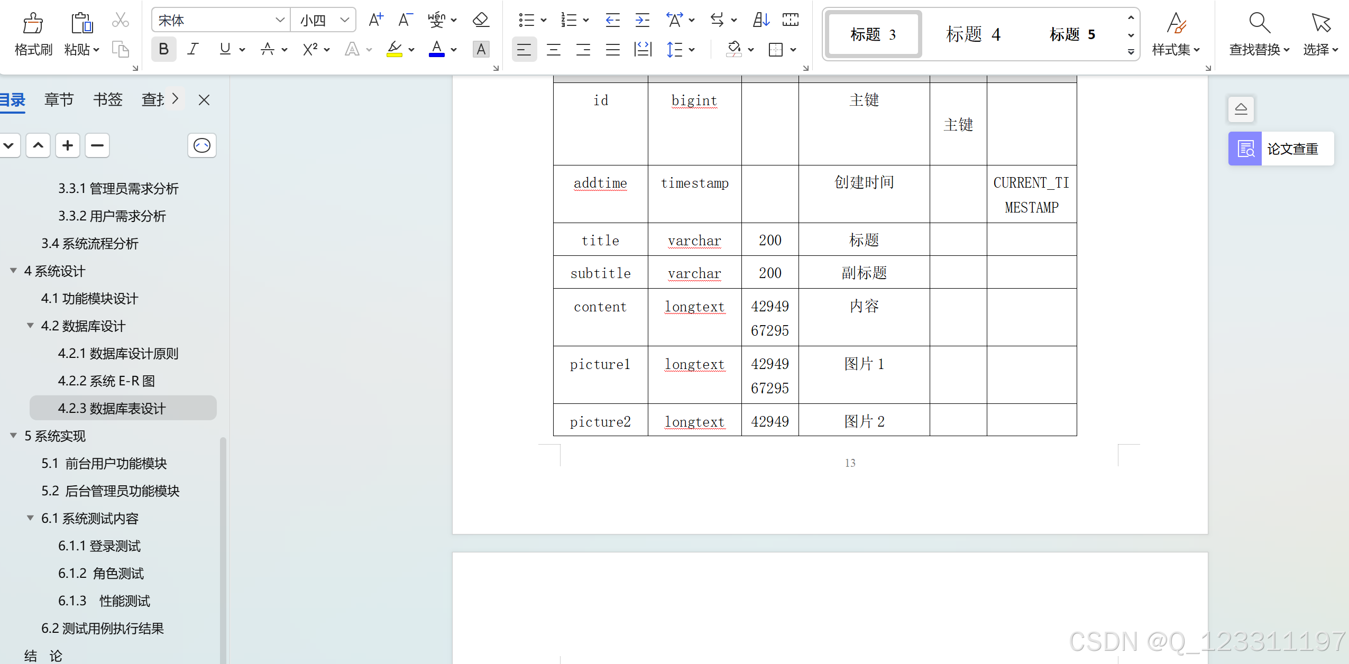The width and height of the screenshot is (1349, 664).
Task: Switch to the 目录 tab
Action: [13, 99]
